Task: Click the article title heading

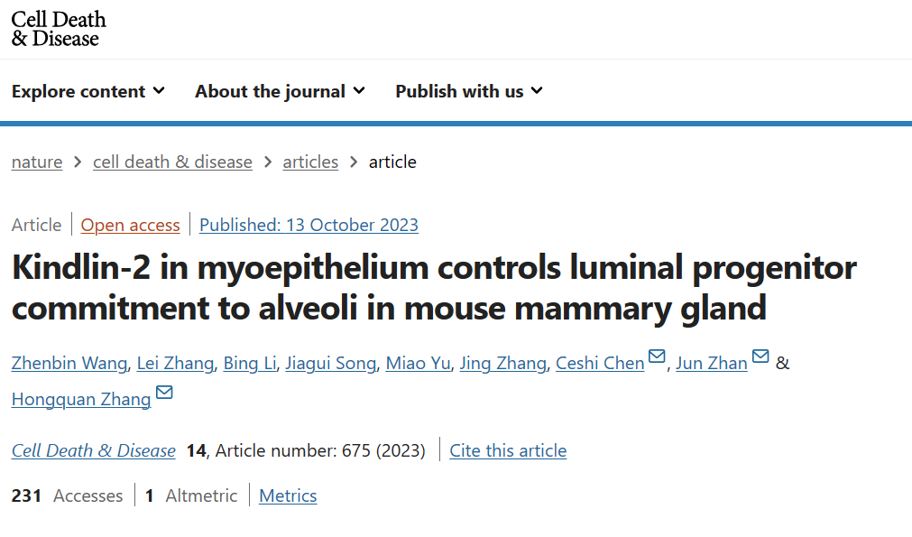Action: click(433, 287)
